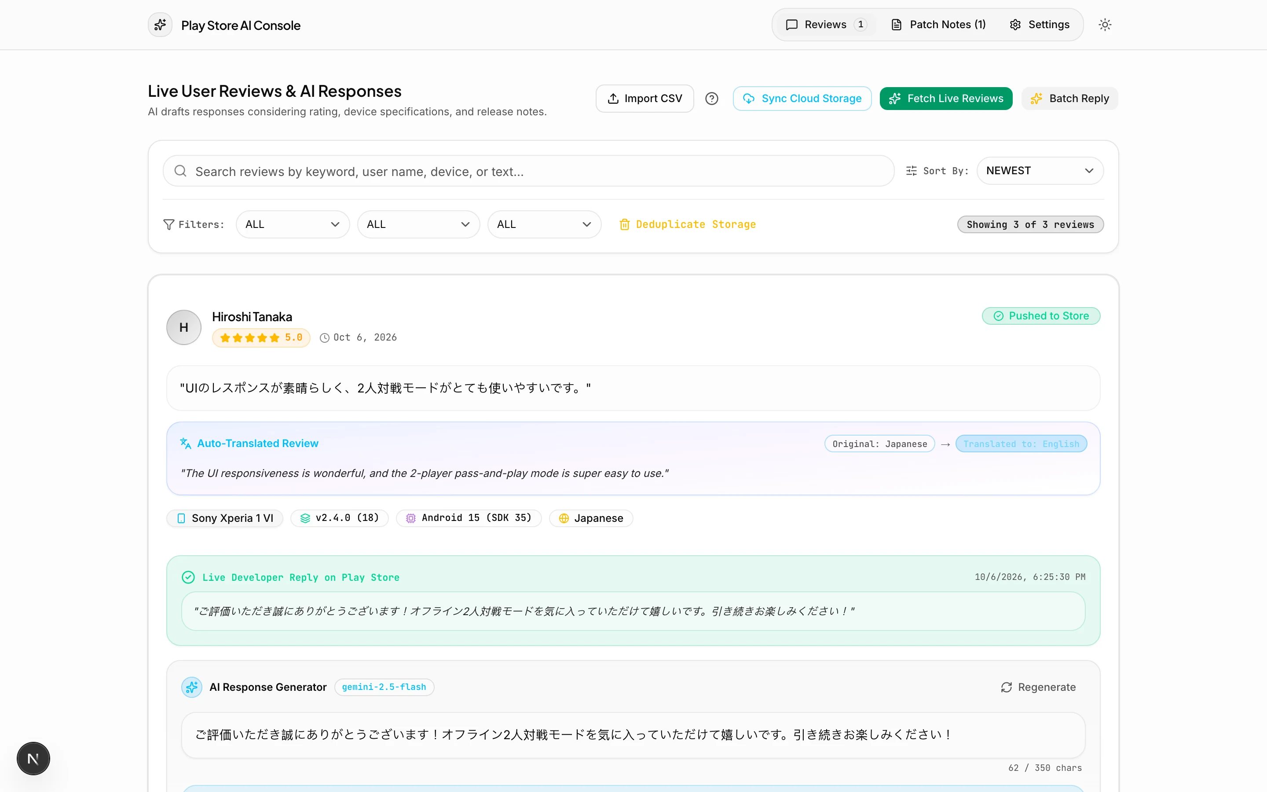Open the second ALL filter dropdown
The image size is (1267, 792).
pos(418,224)
